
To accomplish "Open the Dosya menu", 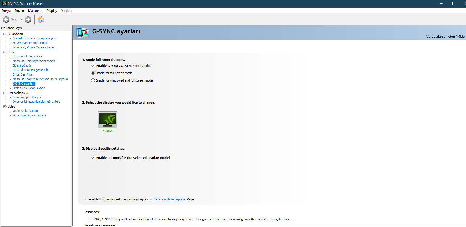I will pyautogui.click(x=6, y=11).
